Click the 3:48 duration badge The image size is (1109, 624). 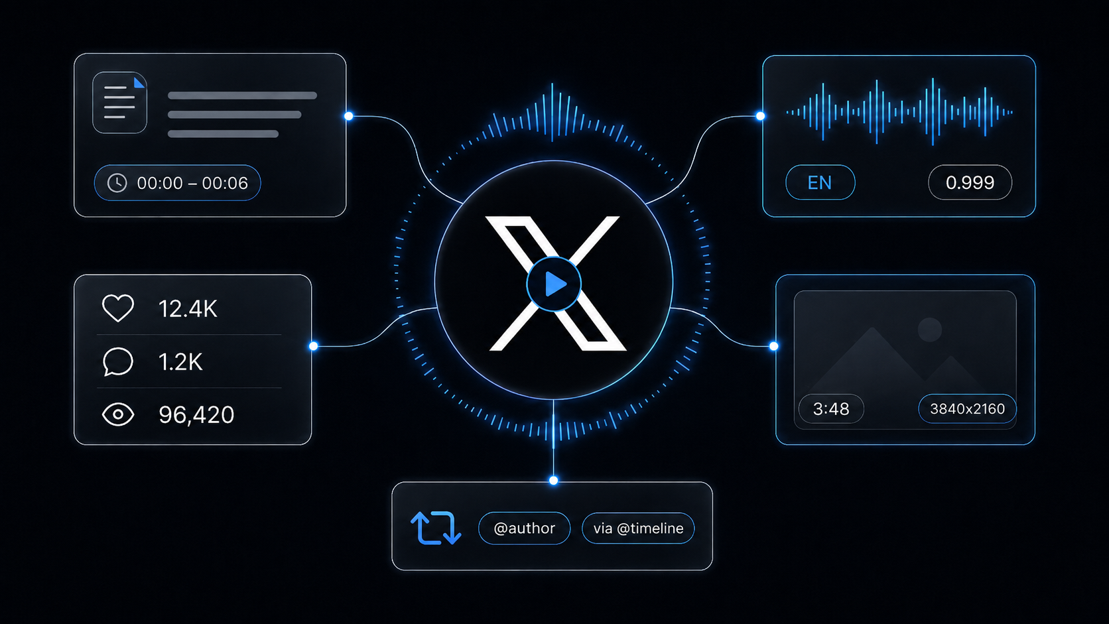click(831, 409)
